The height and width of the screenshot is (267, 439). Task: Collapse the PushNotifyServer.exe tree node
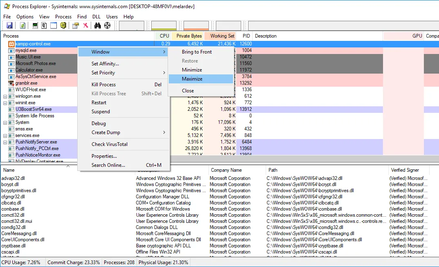[x=5, y=142]
